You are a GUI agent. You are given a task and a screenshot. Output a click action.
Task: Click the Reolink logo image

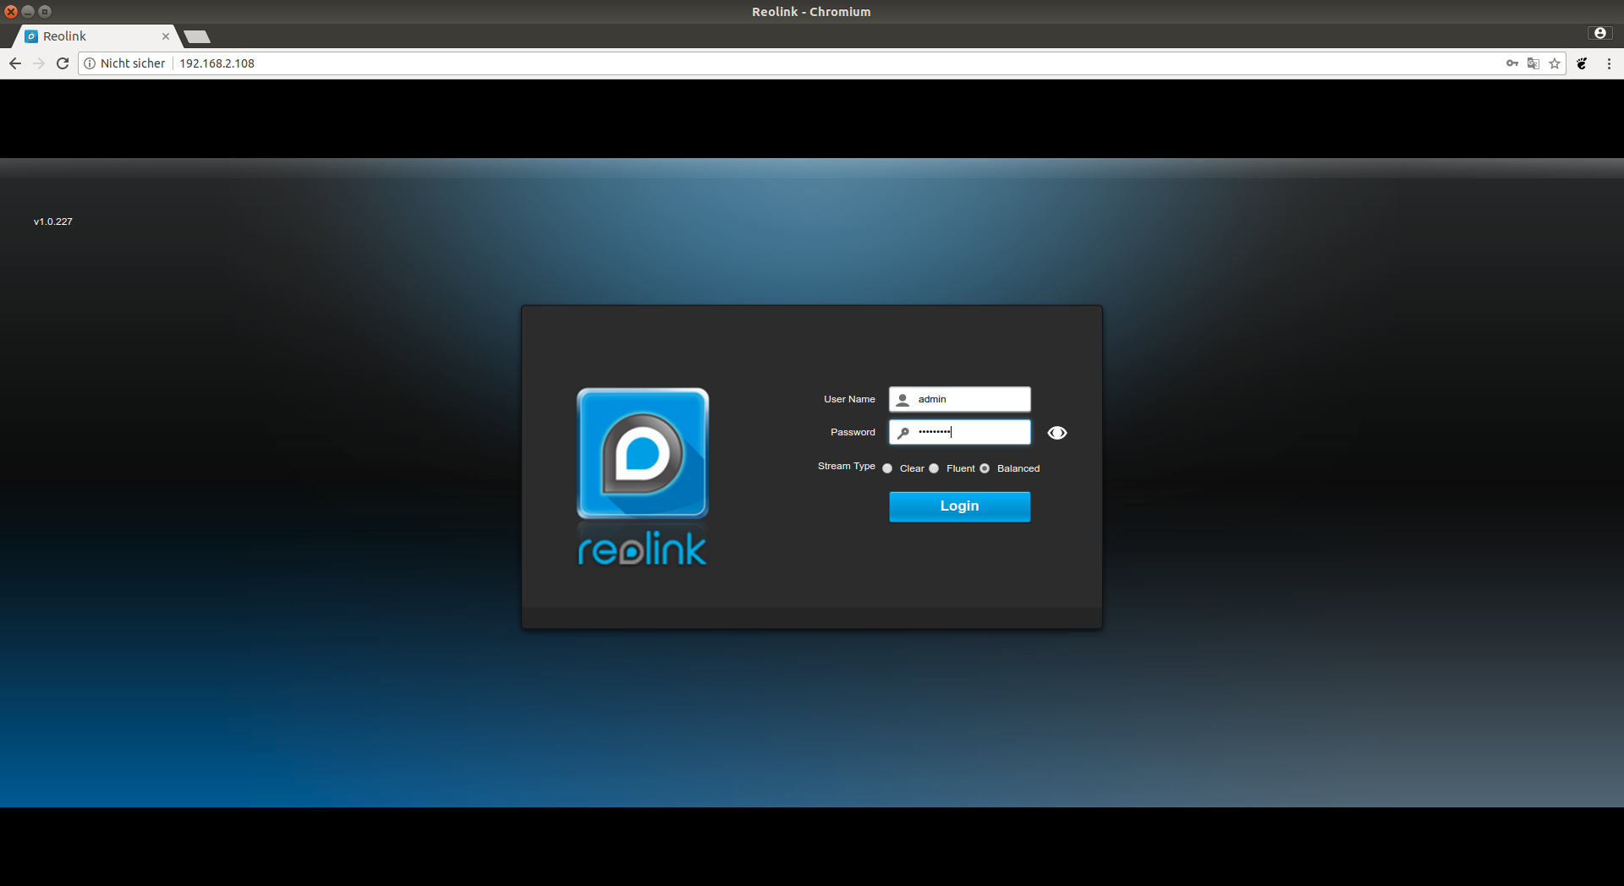point(643,453)
